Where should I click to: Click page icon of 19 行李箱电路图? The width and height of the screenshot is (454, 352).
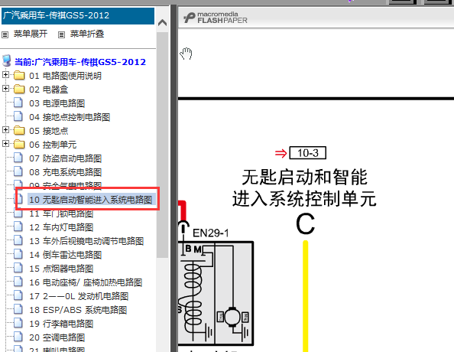point(18,323)
